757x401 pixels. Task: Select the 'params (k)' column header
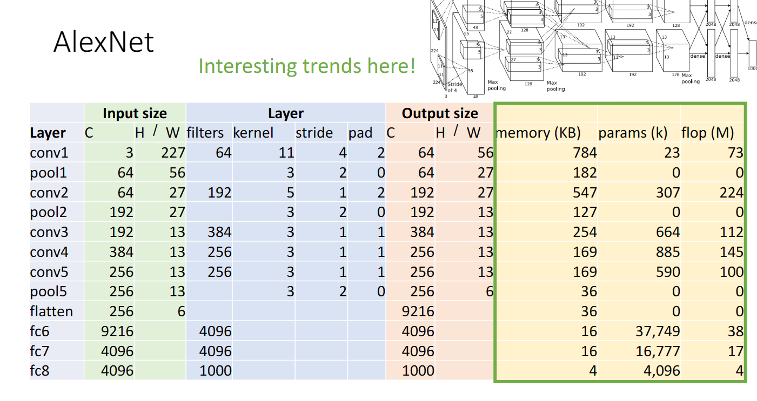[x=633, y=133]
